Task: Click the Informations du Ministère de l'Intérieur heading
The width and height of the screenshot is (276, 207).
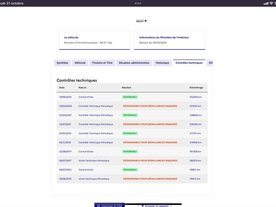Action: (x=164, y=38)
